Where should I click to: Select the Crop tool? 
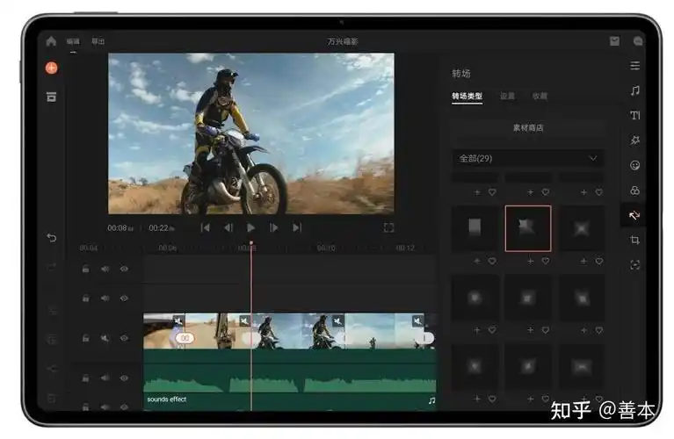(634, 240)
